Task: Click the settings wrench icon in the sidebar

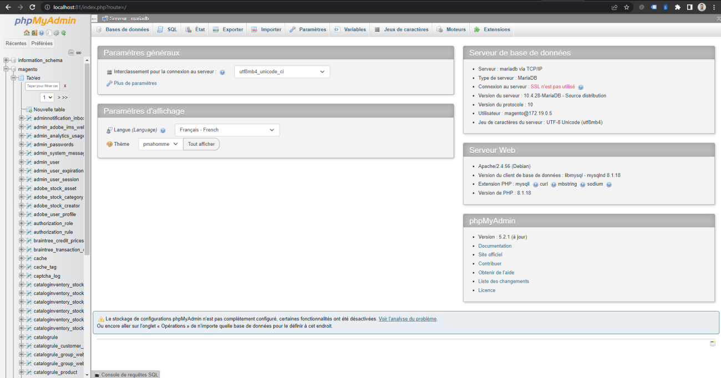Action: pyautogui.click(x=56, y=32)
